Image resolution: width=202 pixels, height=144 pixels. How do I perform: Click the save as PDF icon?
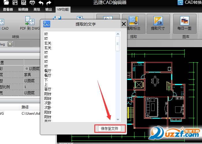(24, 2)
